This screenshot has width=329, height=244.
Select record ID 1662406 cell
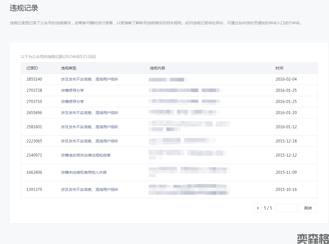pos(34,172)
